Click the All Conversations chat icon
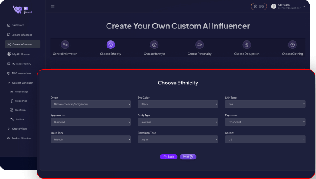Screen dimensions: 316x179 8,73
